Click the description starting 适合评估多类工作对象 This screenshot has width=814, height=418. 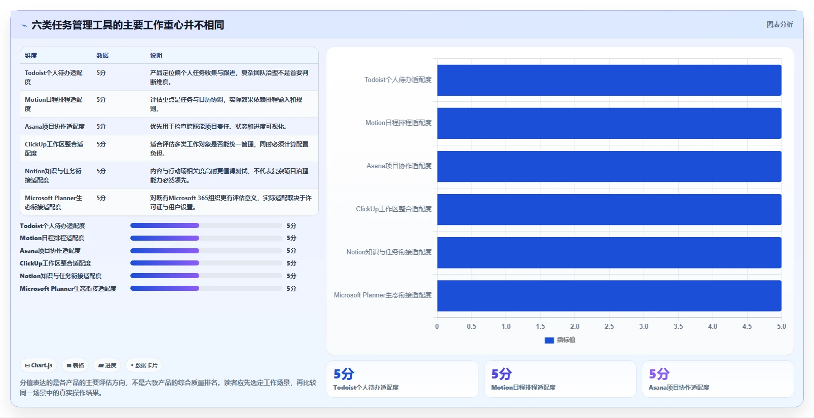click(x=229, y=148)
